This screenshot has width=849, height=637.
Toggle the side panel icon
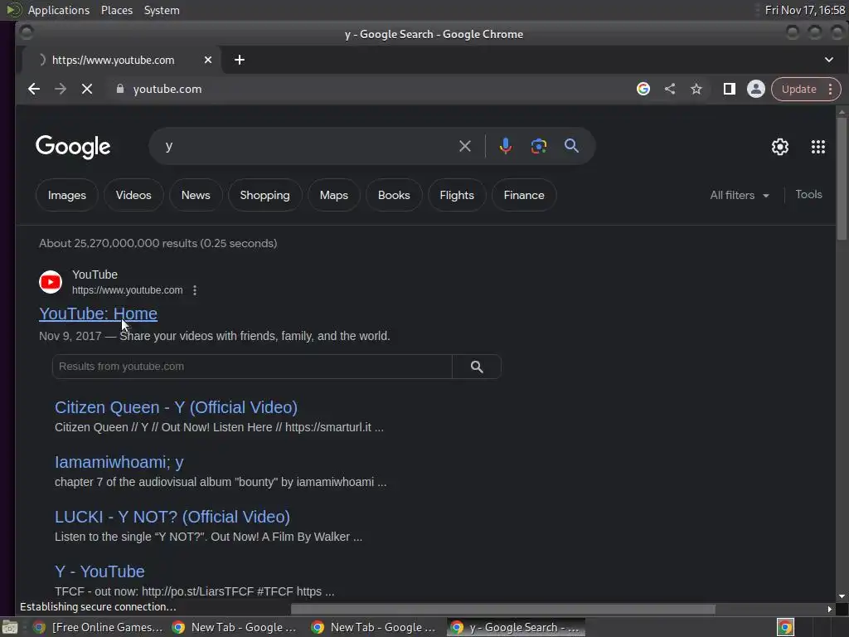tap(730, 89)
